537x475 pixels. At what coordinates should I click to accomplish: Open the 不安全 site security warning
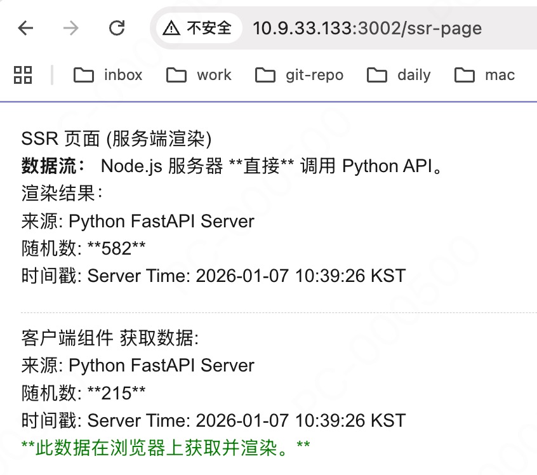click(x=198, y=28)
